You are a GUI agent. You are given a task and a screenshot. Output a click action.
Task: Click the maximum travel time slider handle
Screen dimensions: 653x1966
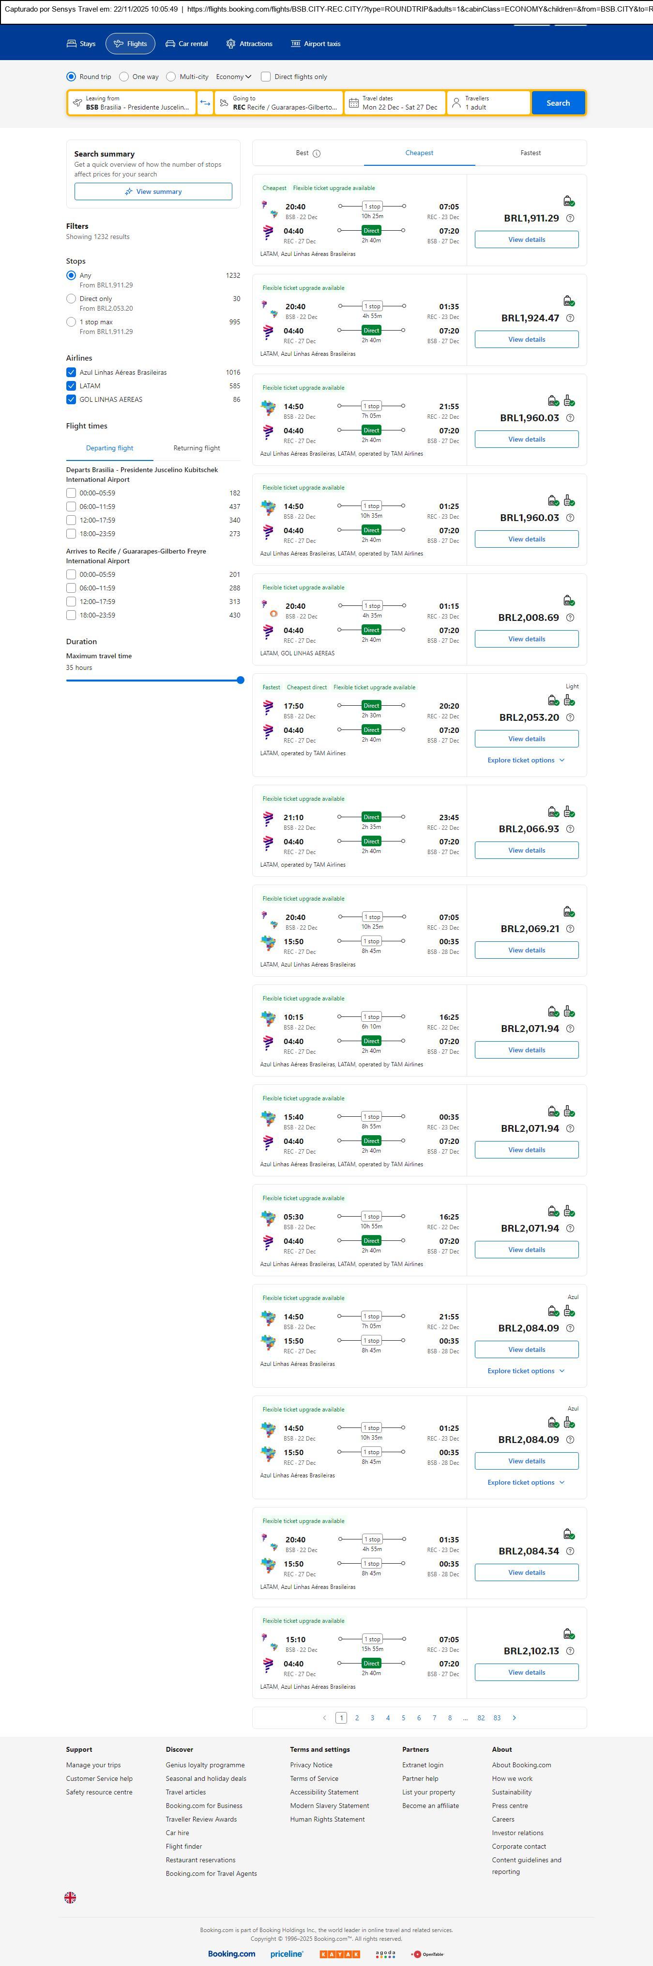[x=240, y=680]
